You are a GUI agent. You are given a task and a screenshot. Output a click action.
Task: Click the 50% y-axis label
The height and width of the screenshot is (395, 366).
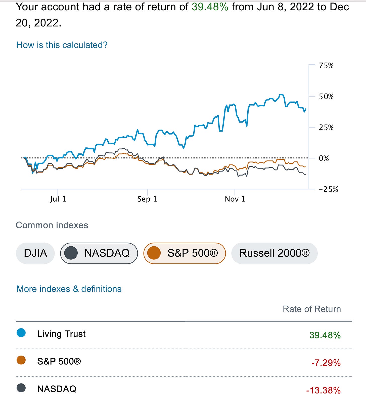click(326, 96)
